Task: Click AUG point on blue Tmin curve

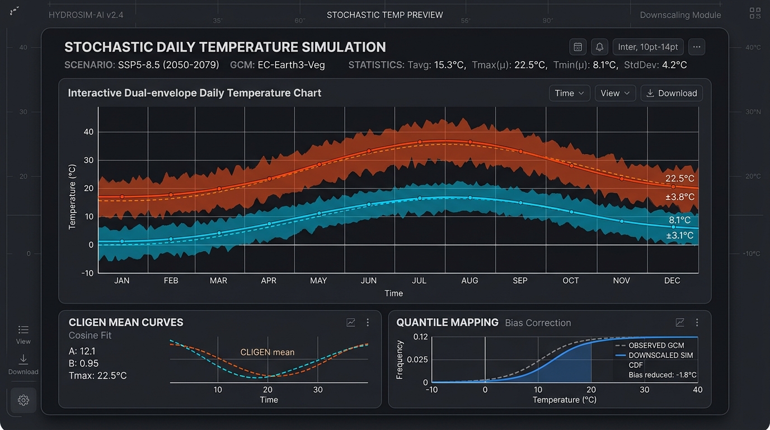Action: click(x=470, y=198)
